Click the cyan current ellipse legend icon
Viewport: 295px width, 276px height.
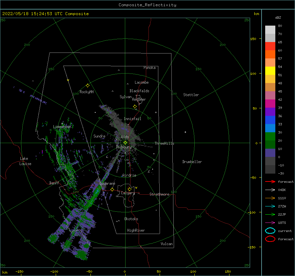[x=270, y=231]
